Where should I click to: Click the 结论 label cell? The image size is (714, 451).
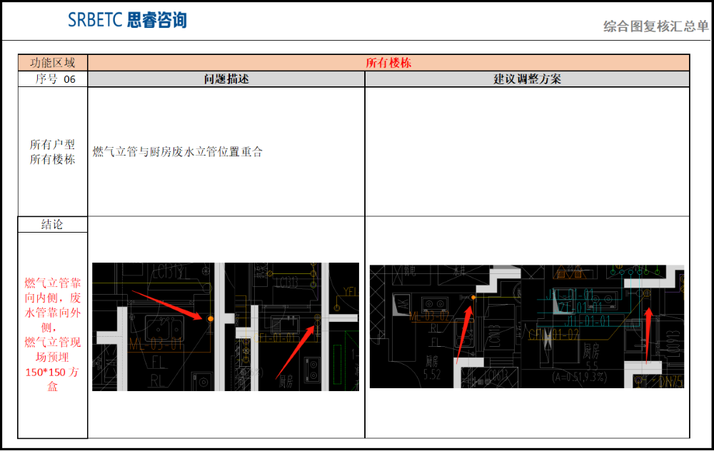pyautogui.click(x=53, y=224)
